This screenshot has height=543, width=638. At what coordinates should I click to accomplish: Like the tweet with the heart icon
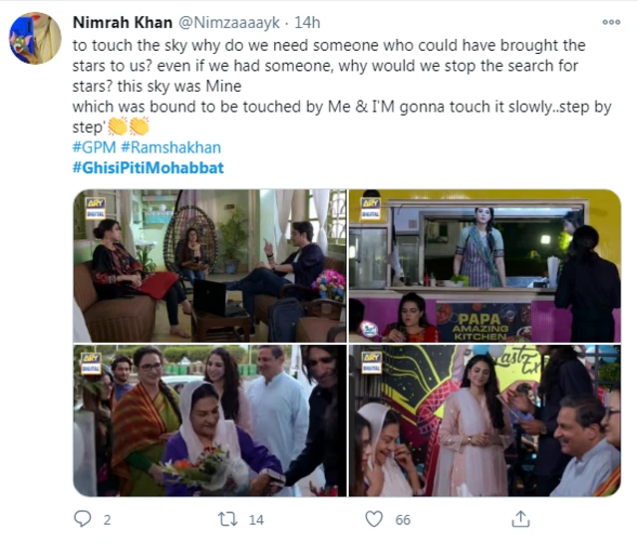[x=374, y=519]
